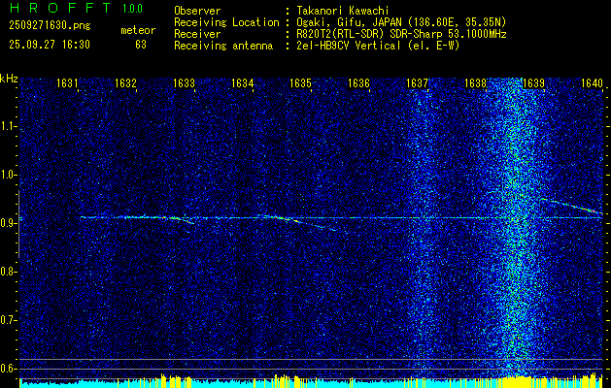Click the 0.9 kHz axis label

click(x=8, y=223)
